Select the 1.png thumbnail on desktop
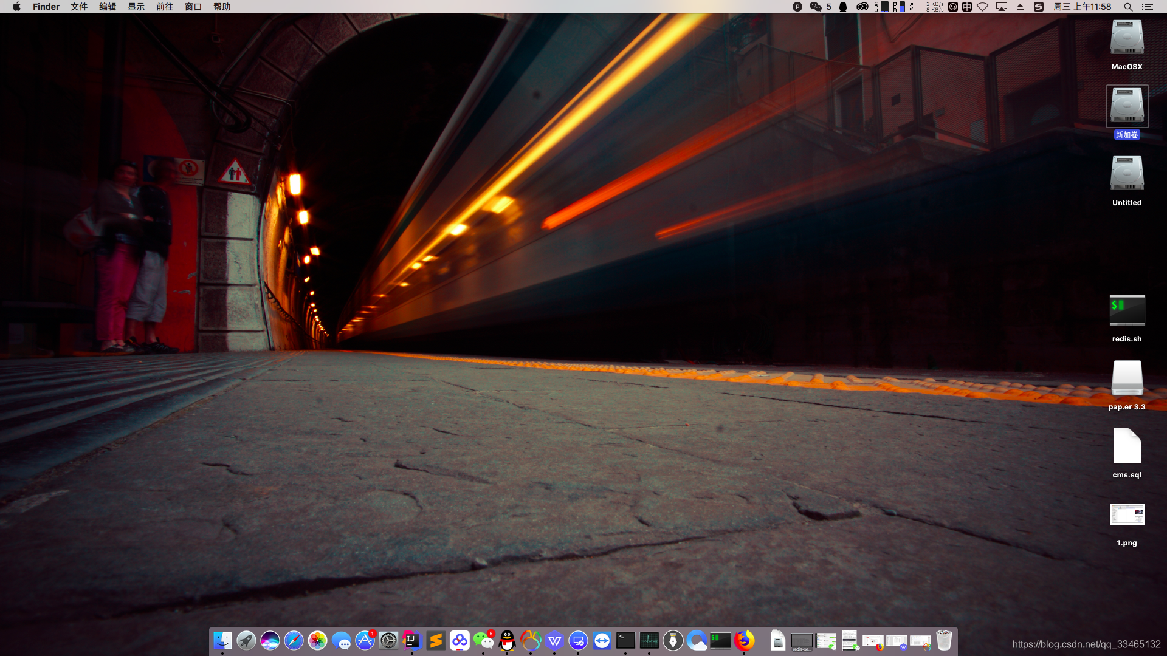This screenshot has height=656, width=1167. click(x=1127, y=514)
